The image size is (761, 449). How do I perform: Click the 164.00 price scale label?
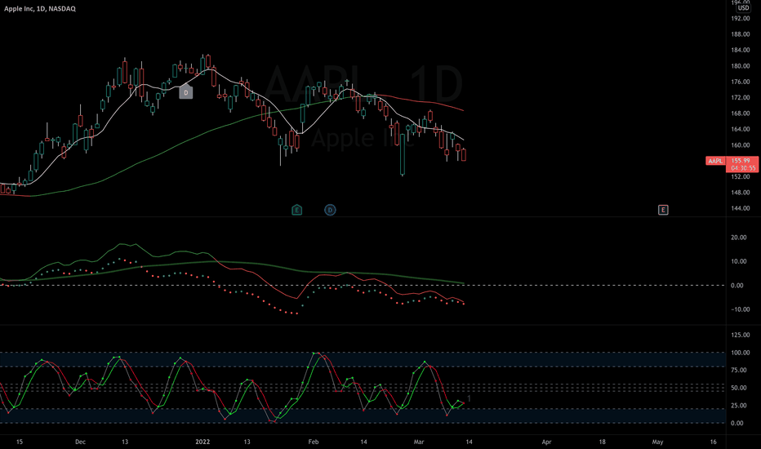coord(740,129)
